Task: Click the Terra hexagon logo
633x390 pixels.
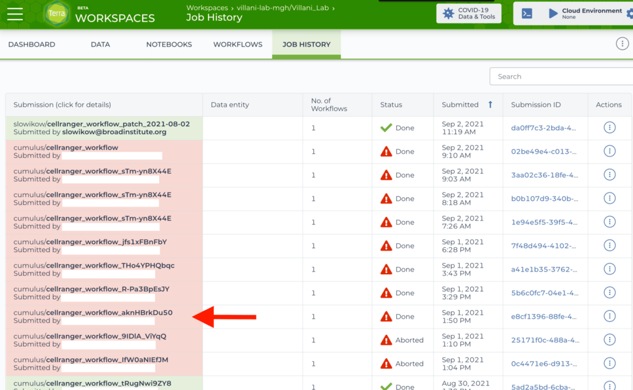Action: coord(57,14)
